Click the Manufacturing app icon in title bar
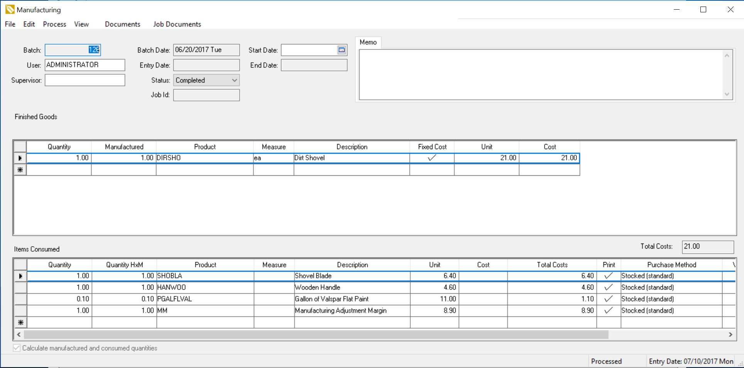 10,10
